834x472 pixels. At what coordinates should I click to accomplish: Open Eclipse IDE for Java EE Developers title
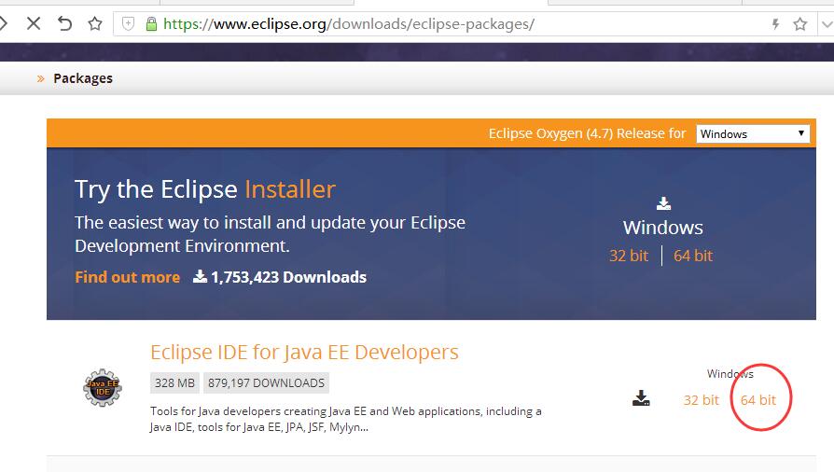[304, 353]
